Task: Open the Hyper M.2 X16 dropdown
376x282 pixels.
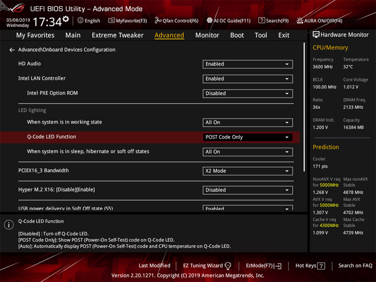Action: pos(248,190)
